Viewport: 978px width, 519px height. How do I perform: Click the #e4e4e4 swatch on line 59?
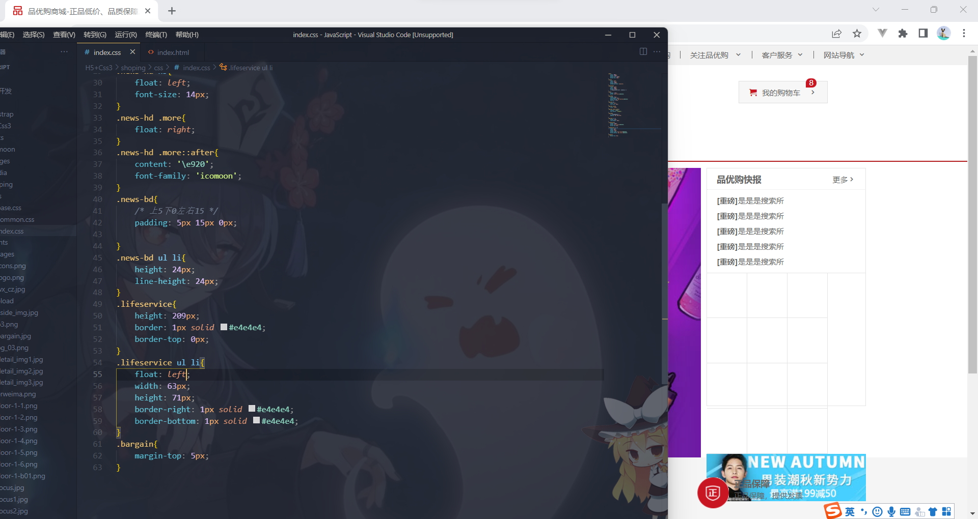pos(256,420)
